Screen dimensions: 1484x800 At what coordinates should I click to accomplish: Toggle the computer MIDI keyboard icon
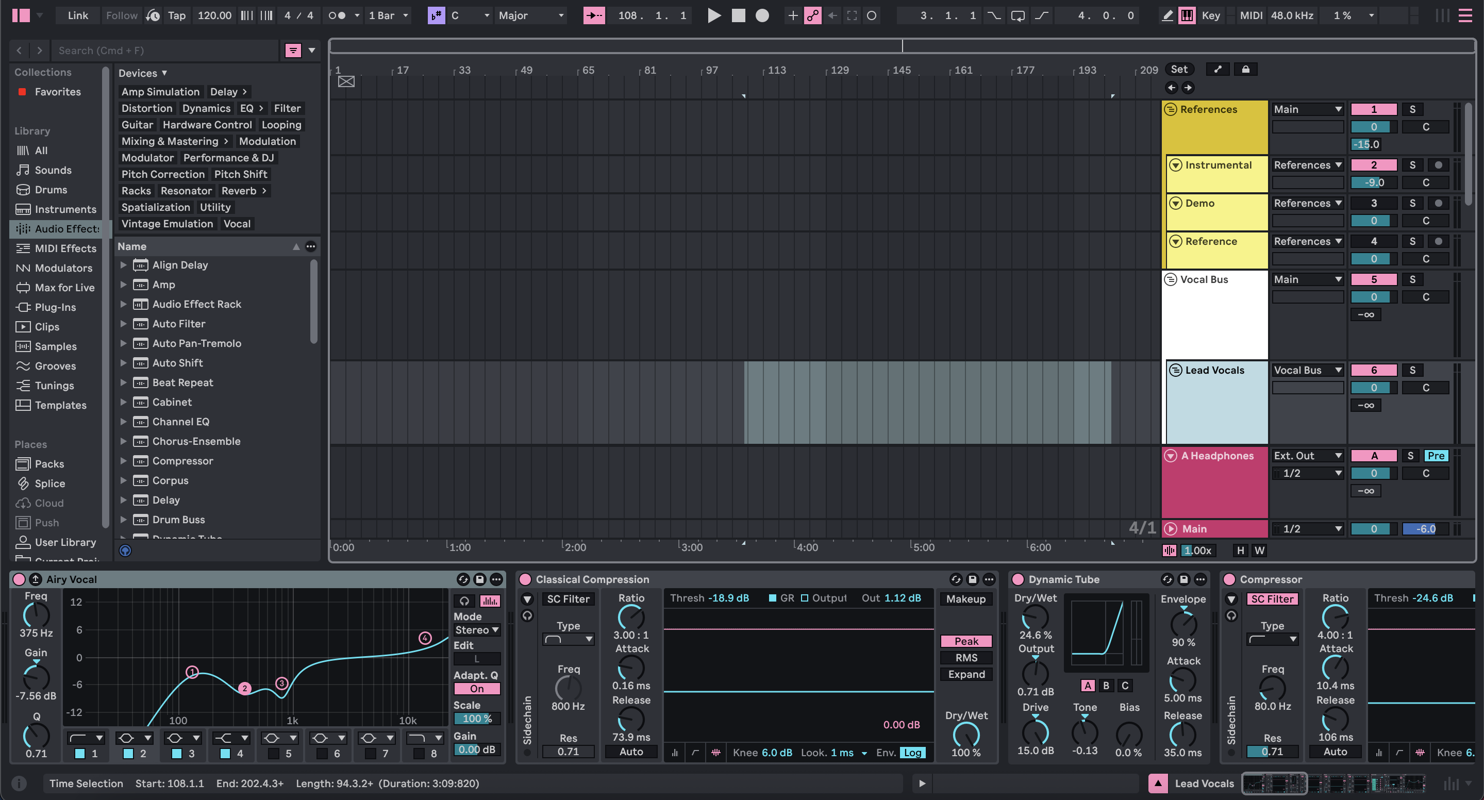point(1186,15)
